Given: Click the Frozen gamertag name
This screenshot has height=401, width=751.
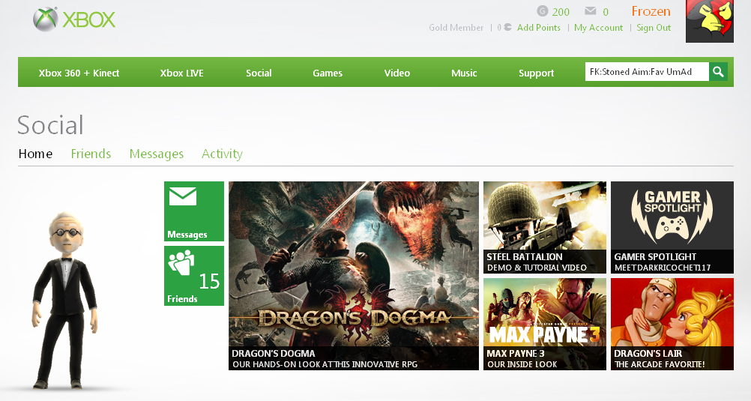Looking at the screenshot, I should (x=651, y=11).
